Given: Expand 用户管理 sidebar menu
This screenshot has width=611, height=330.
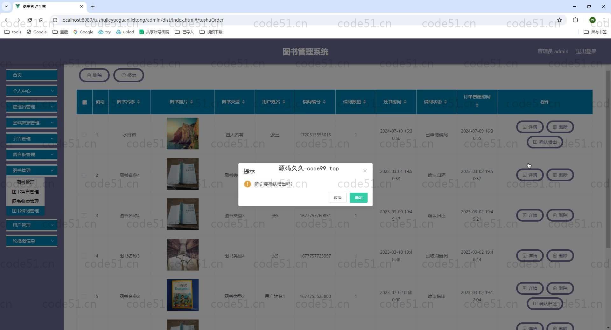Looking at the screenshot, I should pos(32,225).
